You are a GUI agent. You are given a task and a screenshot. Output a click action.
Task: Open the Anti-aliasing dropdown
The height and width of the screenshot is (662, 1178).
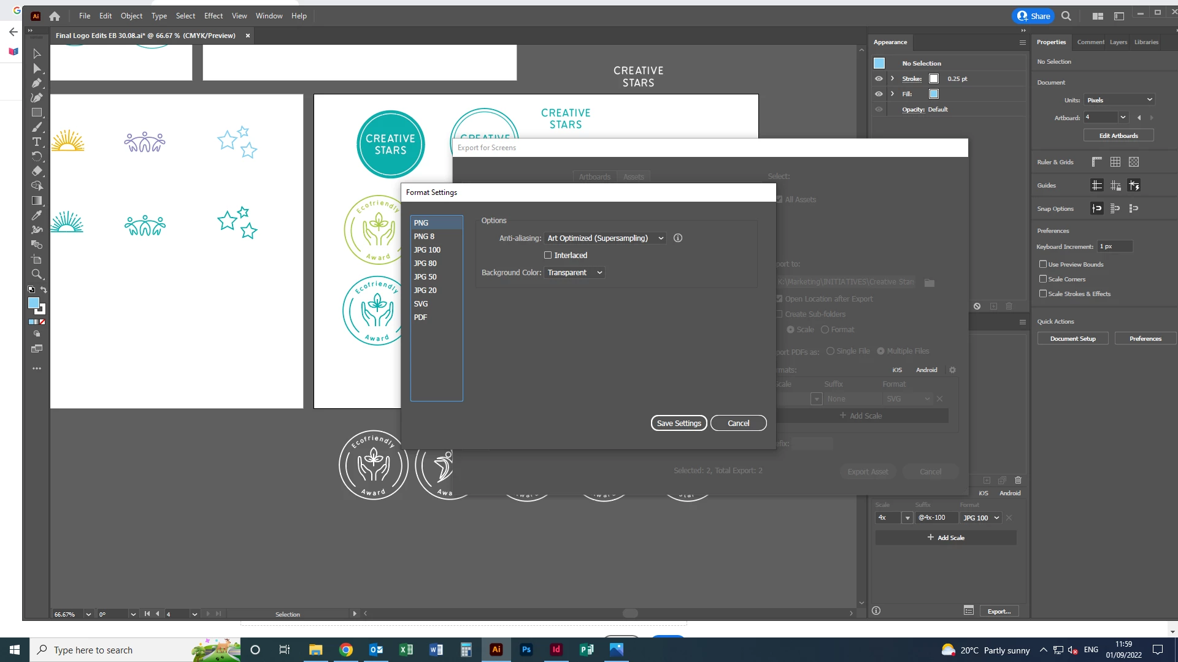point(605,238)
